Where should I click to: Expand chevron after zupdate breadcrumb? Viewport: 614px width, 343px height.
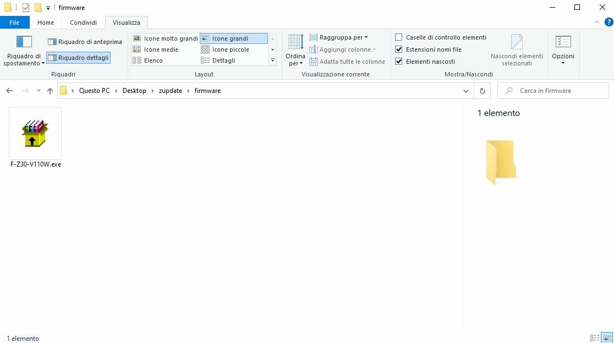coord(188,91)
